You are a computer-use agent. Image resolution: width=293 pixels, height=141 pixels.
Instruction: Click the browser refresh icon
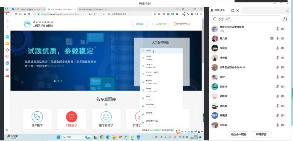[x=16, y=14]
